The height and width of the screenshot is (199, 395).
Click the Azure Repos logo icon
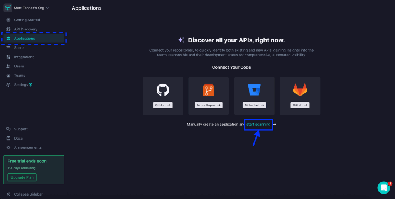point(208,90)
